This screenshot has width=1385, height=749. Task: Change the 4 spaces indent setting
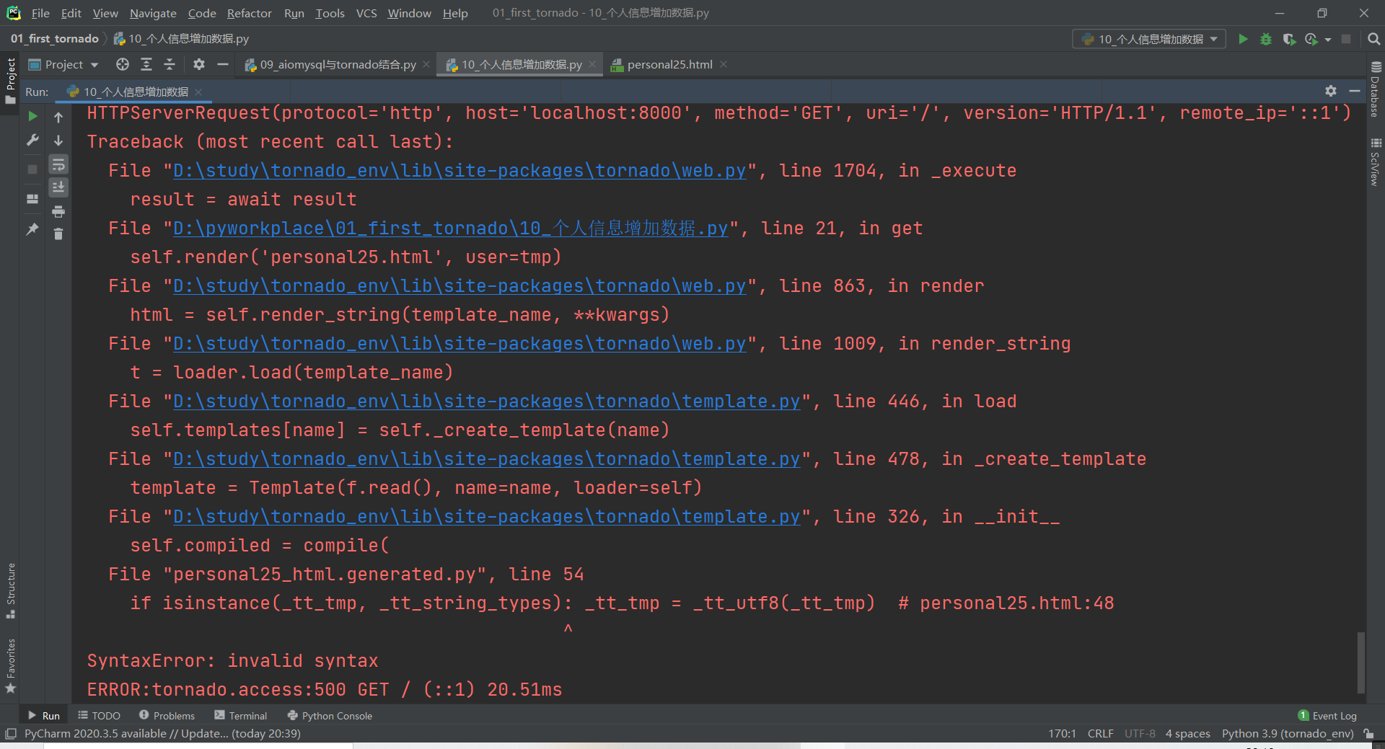1187,733
